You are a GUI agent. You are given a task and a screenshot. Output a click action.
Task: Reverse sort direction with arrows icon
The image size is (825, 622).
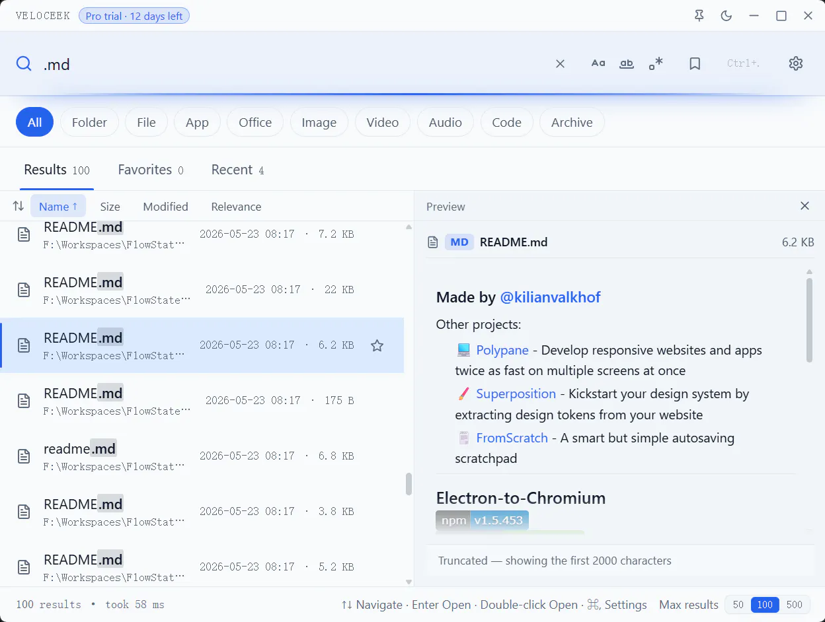19,206
